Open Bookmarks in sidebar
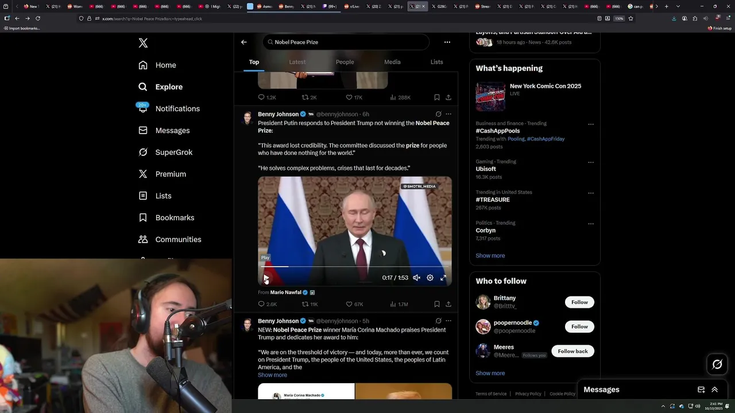 pos(167,217)
